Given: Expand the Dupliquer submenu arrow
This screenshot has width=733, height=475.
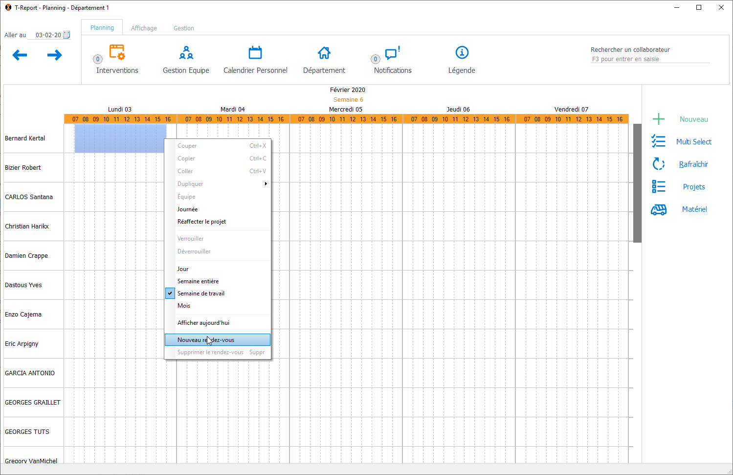Looking at the screenshot, I should click(266, 184).
